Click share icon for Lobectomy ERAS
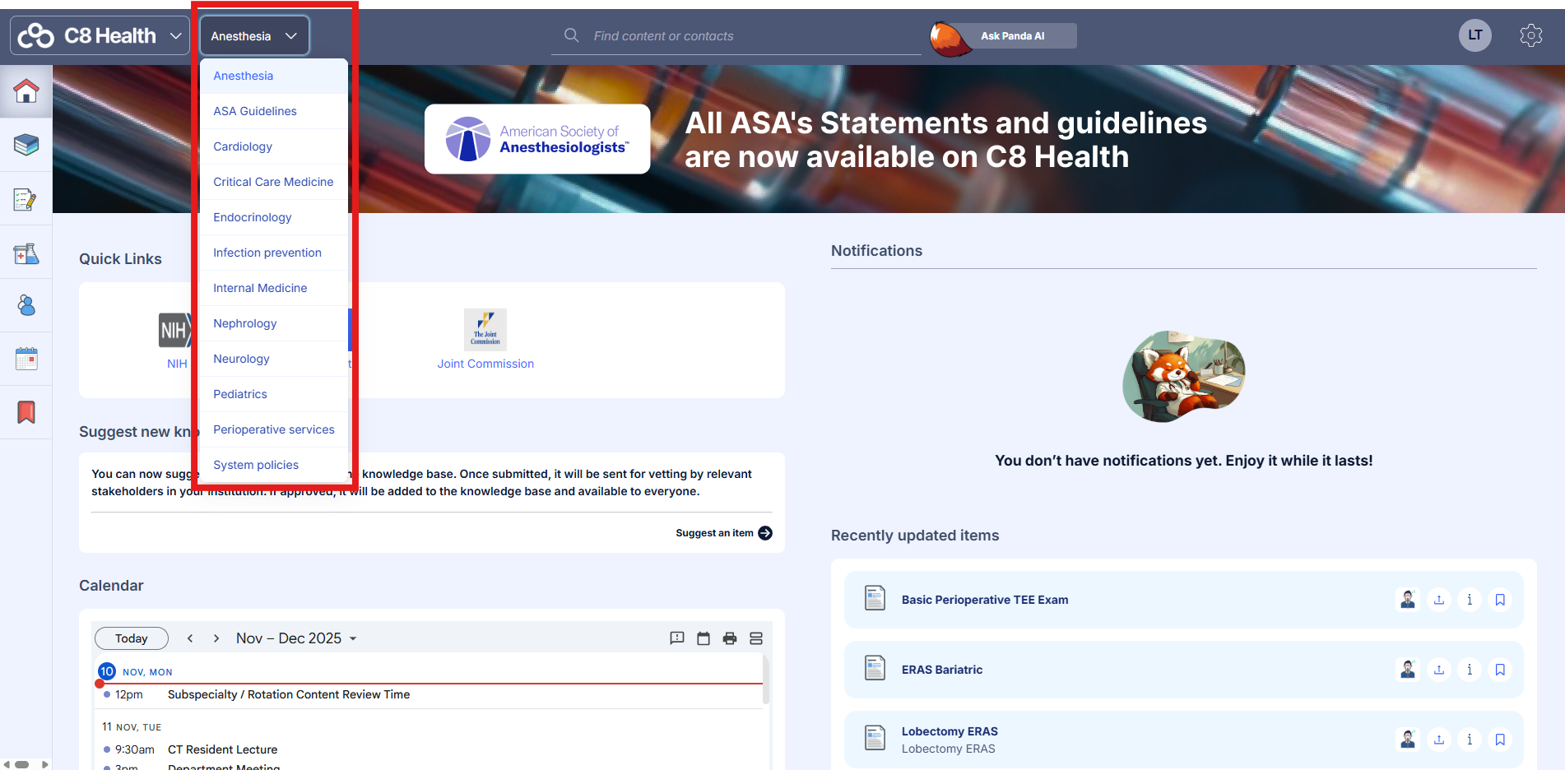Viewport: 1565px width, 770px height. (1438, 740)
